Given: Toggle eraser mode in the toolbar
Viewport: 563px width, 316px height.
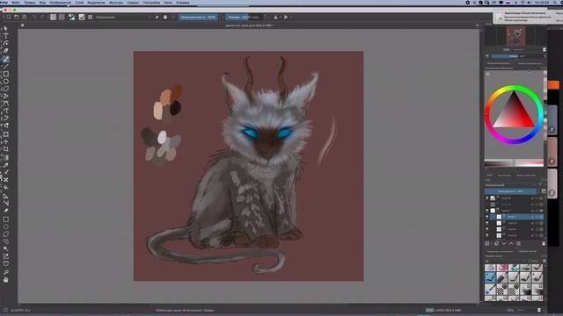Looking at the screenshot, I should click(x=157, y=17).
